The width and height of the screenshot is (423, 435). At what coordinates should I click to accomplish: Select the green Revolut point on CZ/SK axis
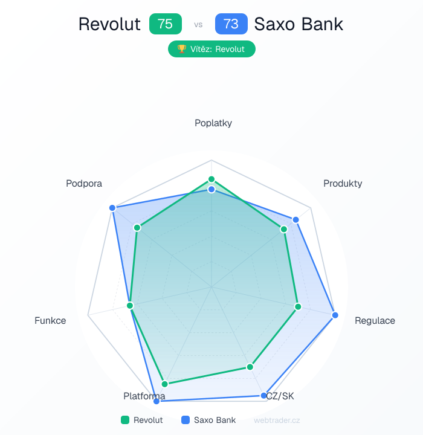(x=250, y=367)
